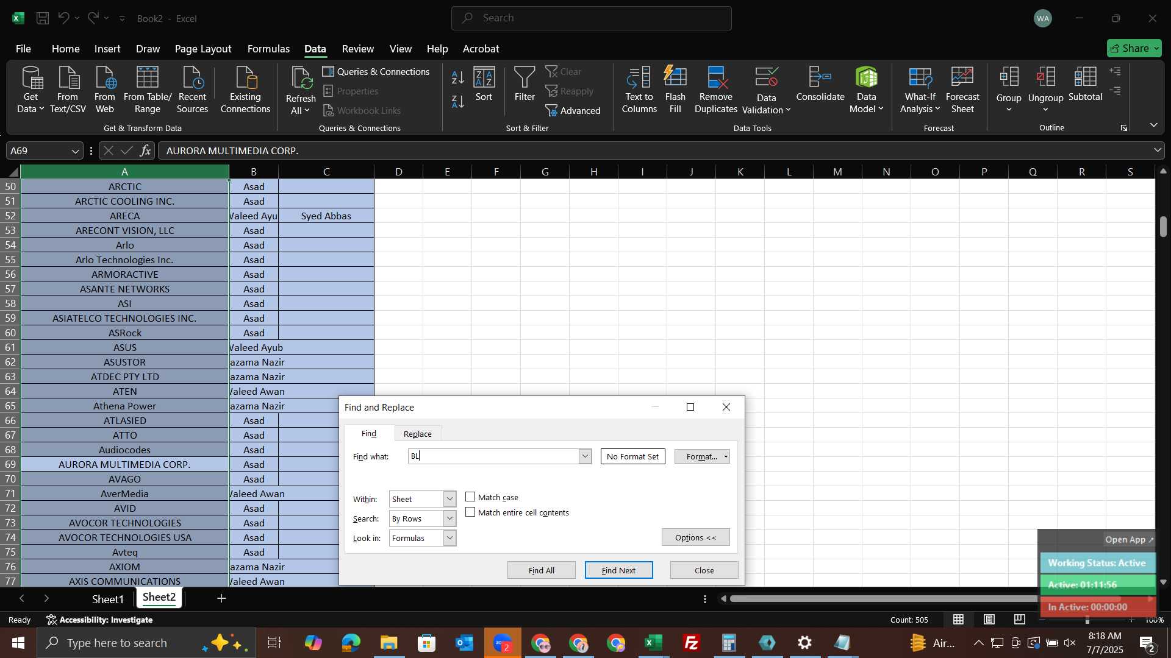Save the workbook with floppy icon
This screenshot has width=1171, height=658.
coord(43,18)
